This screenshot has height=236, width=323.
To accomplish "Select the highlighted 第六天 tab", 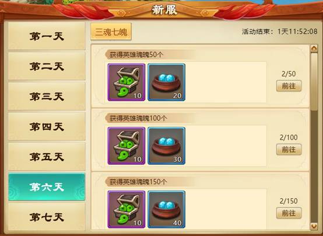I will point(47,187).
